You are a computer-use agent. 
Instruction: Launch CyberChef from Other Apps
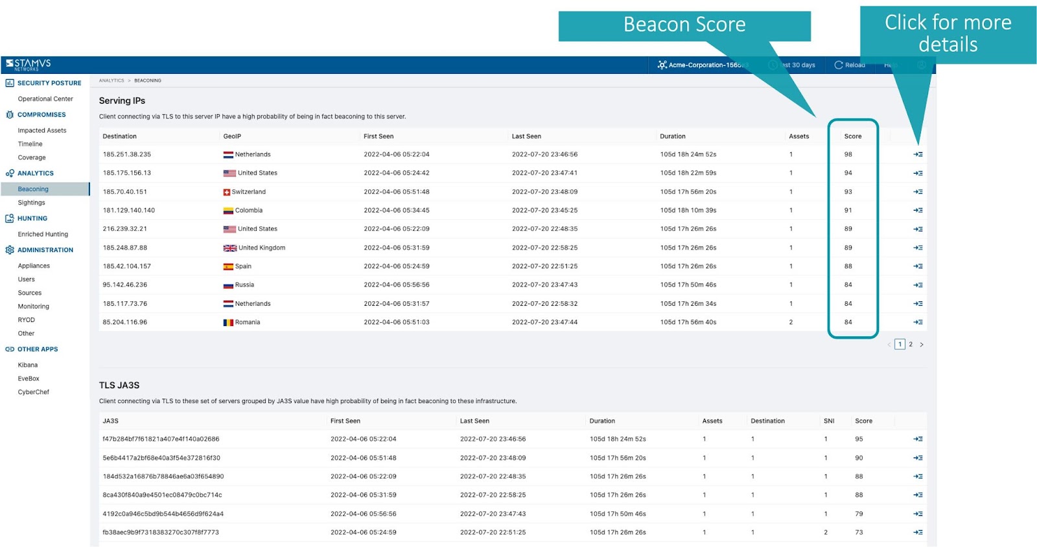coord(34,392)
